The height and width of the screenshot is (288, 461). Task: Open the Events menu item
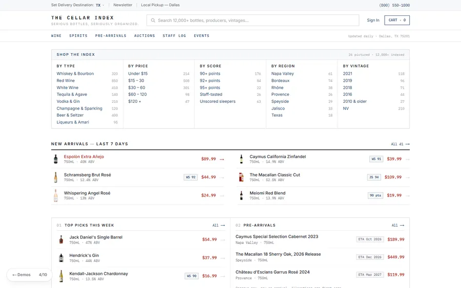[201, 36]
